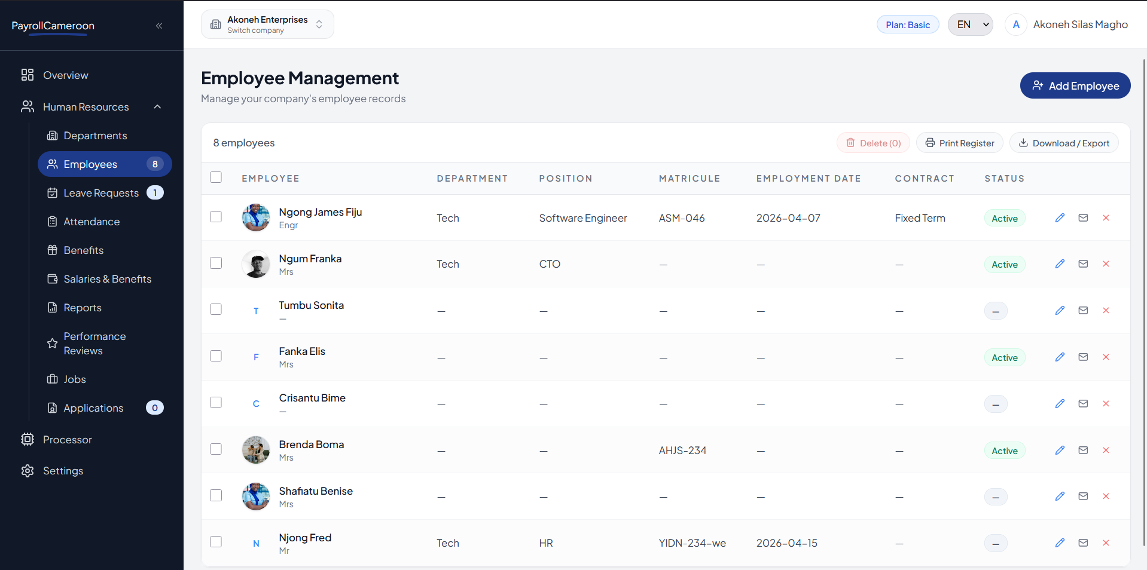The image size is (1147, 570).
Task: Remove Fanka Elis with the red X icon
Action: 1106,357
